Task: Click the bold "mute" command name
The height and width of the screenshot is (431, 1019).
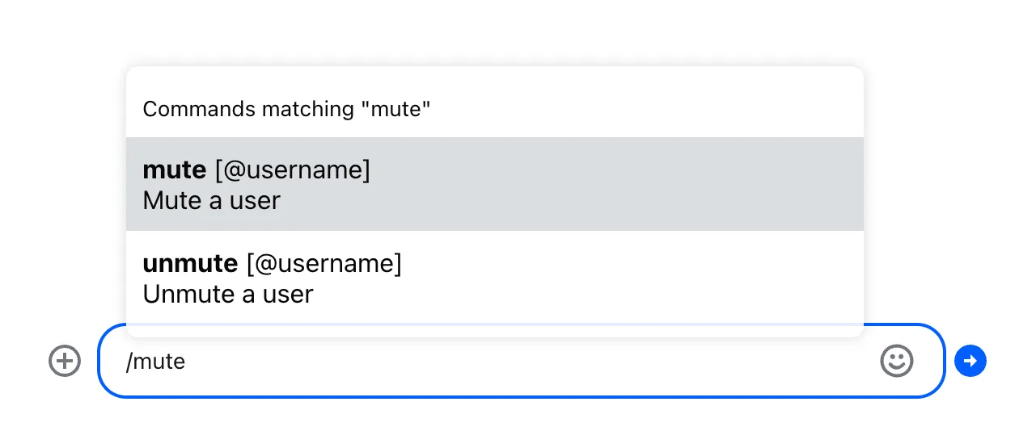Action: point(174,170)
